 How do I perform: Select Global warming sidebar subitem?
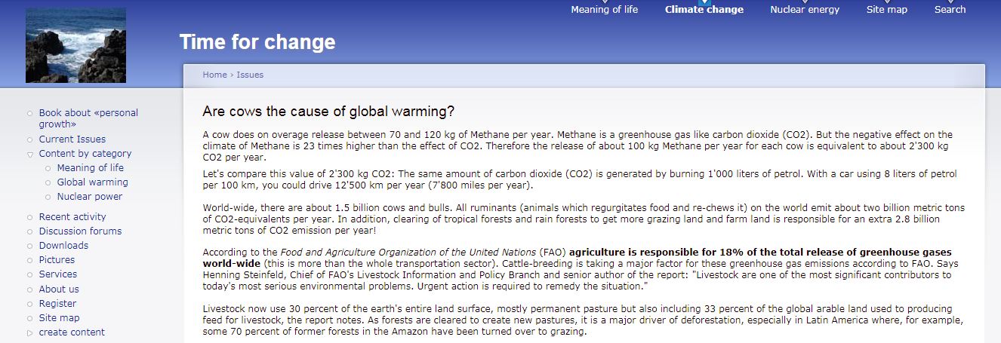(93, 182)
